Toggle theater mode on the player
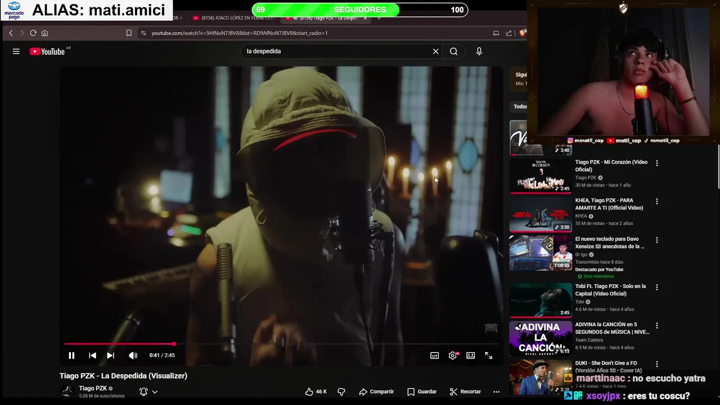720x405 pixels. coord(471,355)
